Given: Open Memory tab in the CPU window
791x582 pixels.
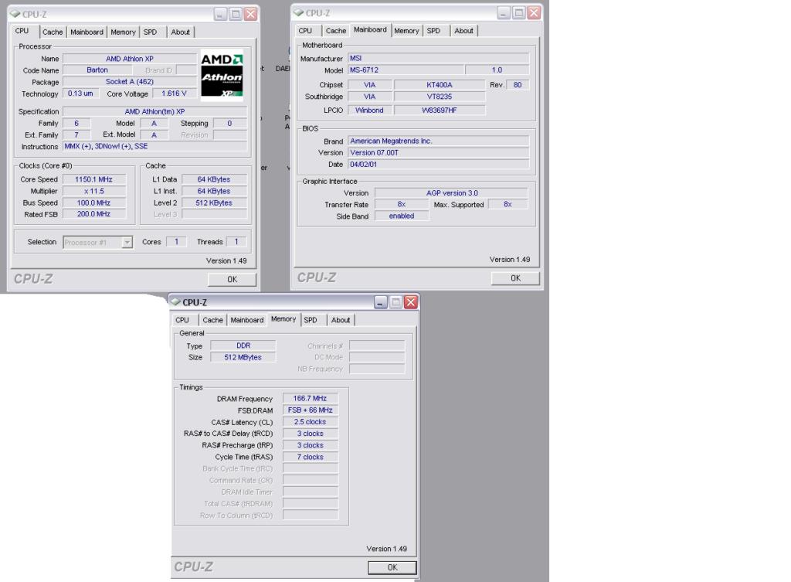Looking at the screenshot, I should (x=123, y=32).
